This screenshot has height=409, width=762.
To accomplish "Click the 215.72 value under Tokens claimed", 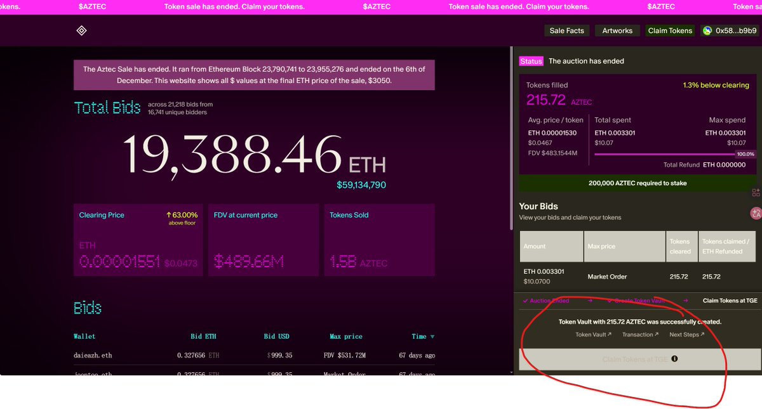I will 711,277.
